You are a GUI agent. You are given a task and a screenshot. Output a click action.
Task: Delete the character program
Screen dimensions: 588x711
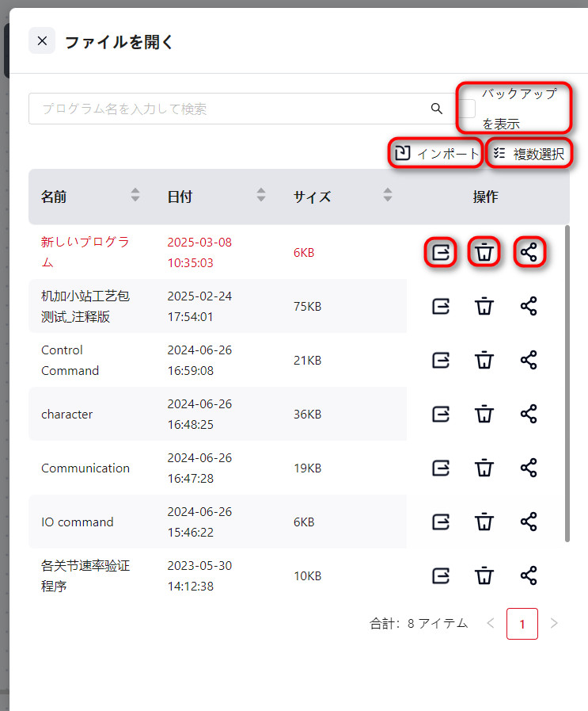[x=484, y=414]
